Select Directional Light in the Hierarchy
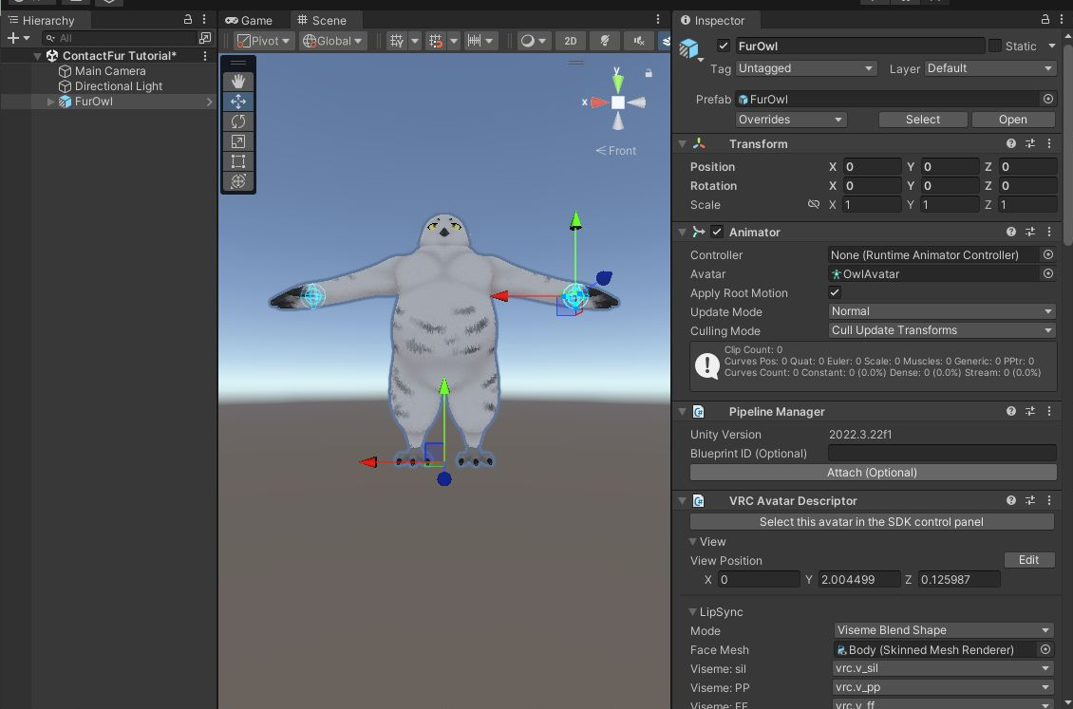This screenshot has height=709, width=1073. pos(118,86)
